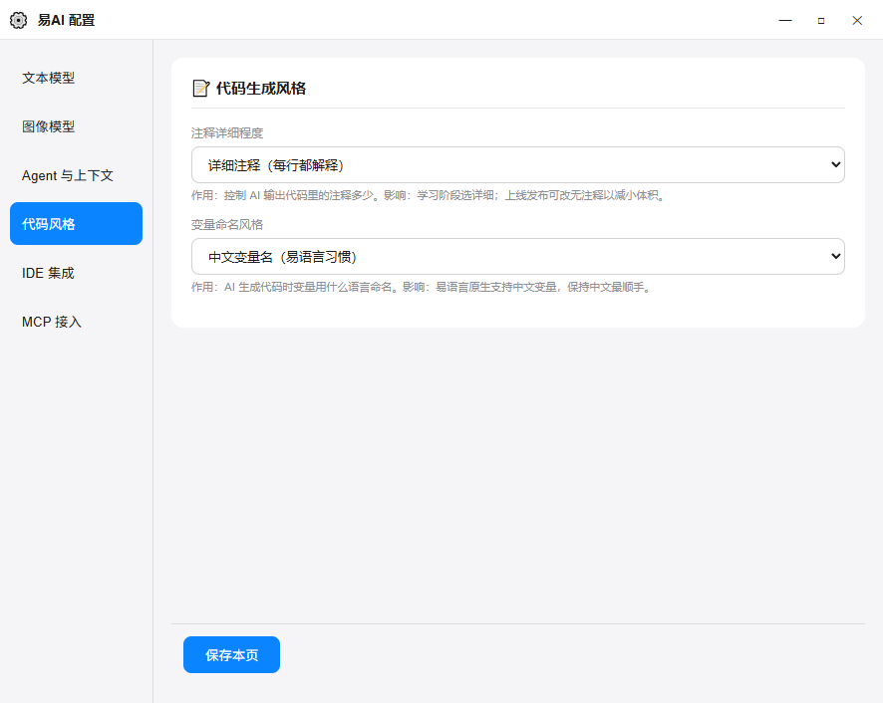Screen dimensions: 883x703
Task: Close the 易AI 配置 window
Action: point(857,20)
